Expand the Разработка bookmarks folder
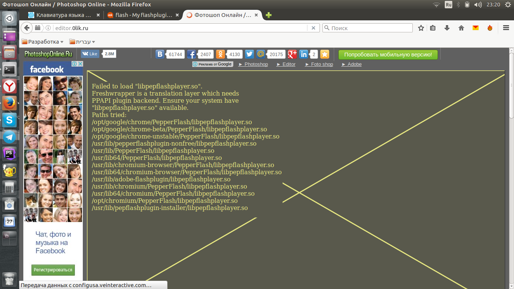Image resolution: width=514 pixels, height=289 pixels. (x=43, y=42)
